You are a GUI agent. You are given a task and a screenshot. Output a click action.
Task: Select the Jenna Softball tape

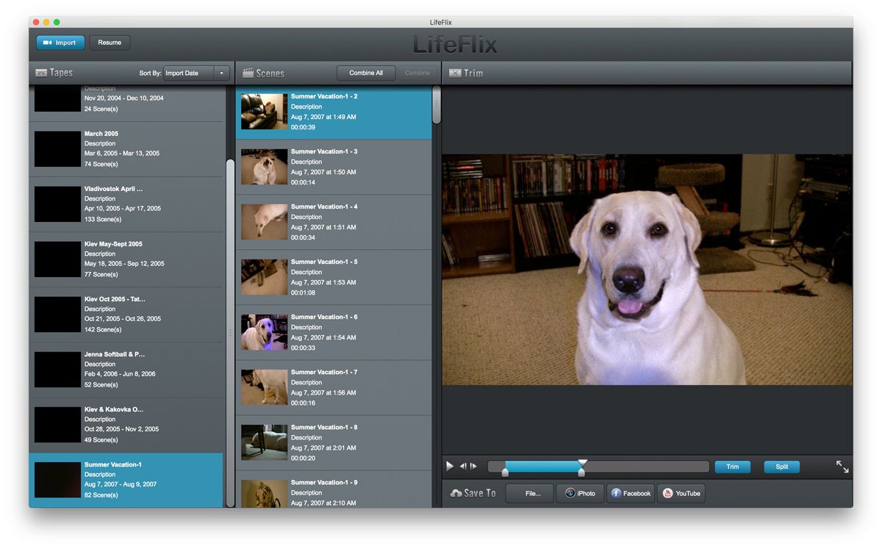point(126,370)
